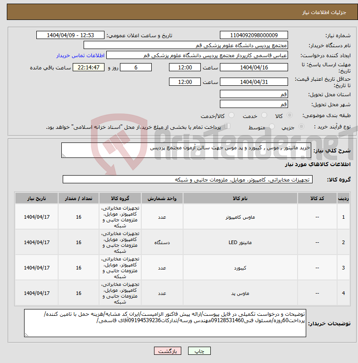This screenshot has height=363, width=358.
Task: Click the remaining time 22:14:47 field
Action: (x=89, y=67)
